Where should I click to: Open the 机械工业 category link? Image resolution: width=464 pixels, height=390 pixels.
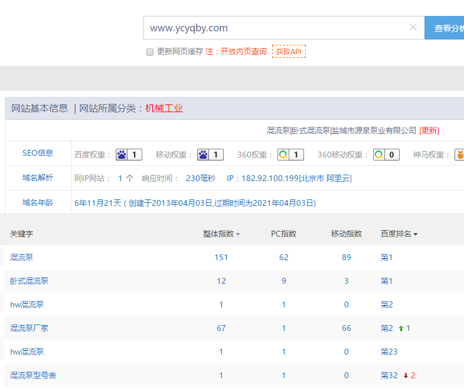164,108
